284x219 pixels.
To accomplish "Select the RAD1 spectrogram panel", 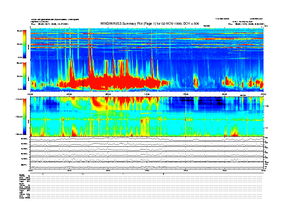I will [x=147, y=76].
